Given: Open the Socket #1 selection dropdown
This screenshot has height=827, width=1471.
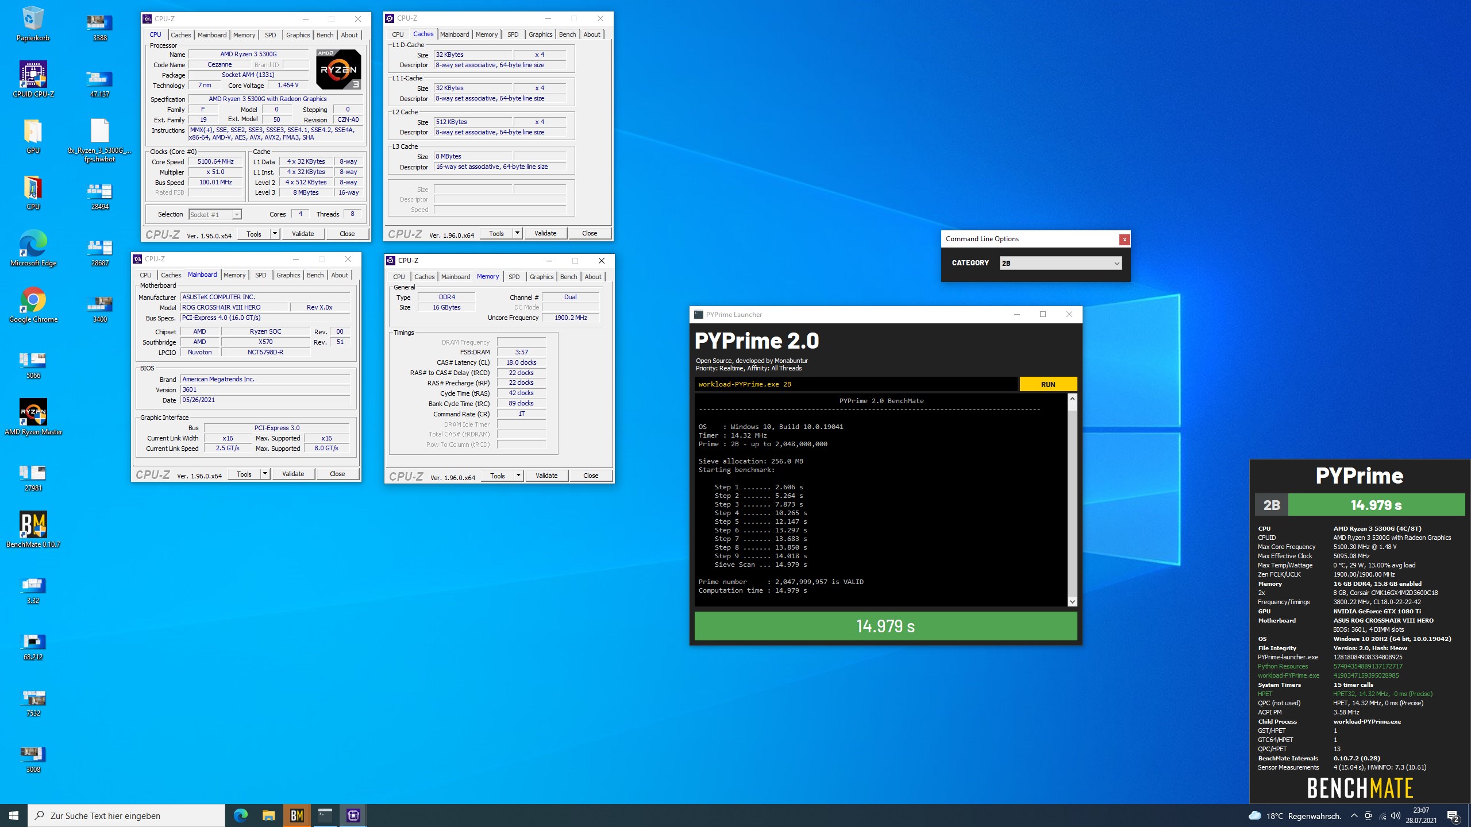Looking at the screenshot, I should point(215,214).
